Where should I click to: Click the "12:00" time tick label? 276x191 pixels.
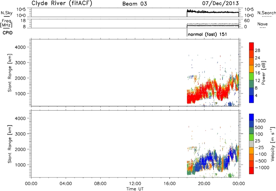[x=135, y=184]
